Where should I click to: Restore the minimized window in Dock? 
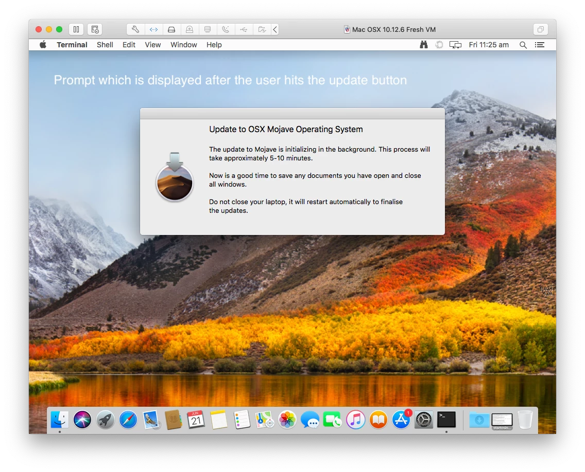(x=502, y=421)
